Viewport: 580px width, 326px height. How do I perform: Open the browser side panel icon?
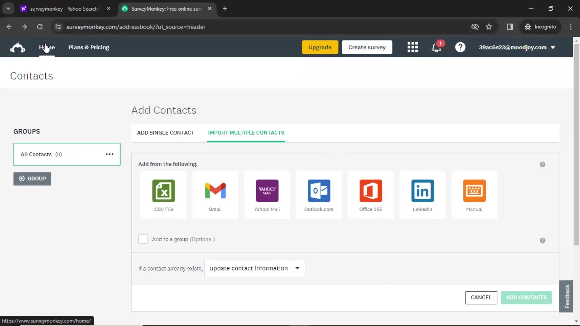pyautogui.click(x=510, y=27)
